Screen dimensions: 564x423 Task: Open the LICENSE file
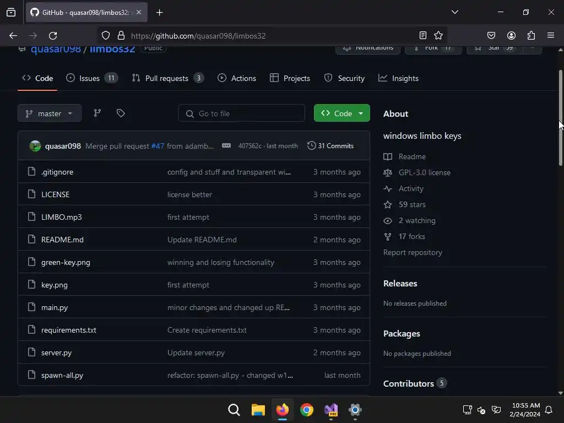click(x=56, y=194)
